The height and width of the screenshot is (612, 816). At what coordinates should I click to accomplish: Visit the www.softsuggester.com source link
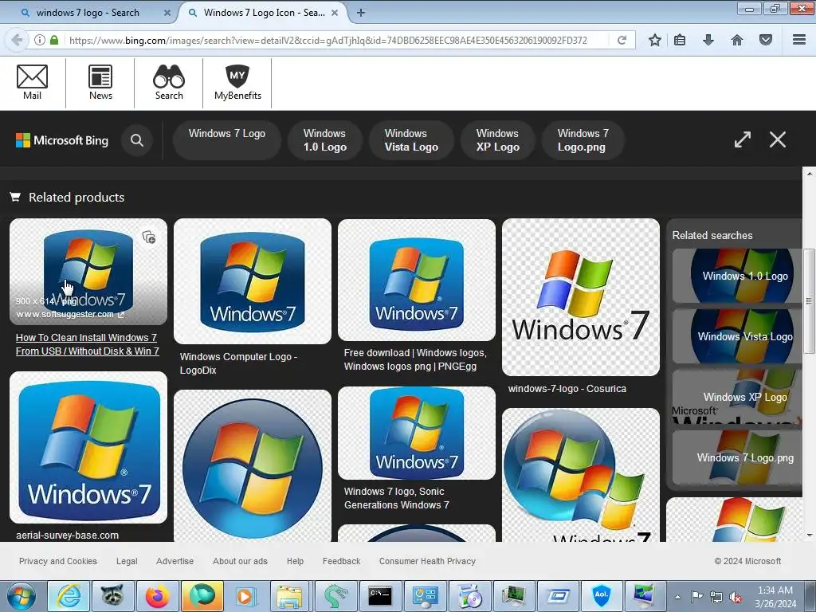tap(70, 314)
